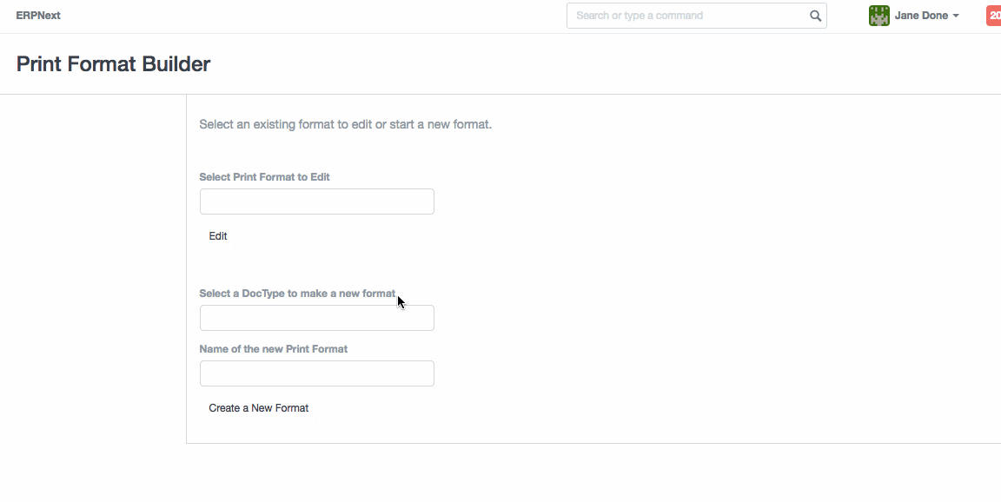Go to ERPNext home link
Image resolution: width=1001 pixels, height=502 pixels.
(38, 16)
